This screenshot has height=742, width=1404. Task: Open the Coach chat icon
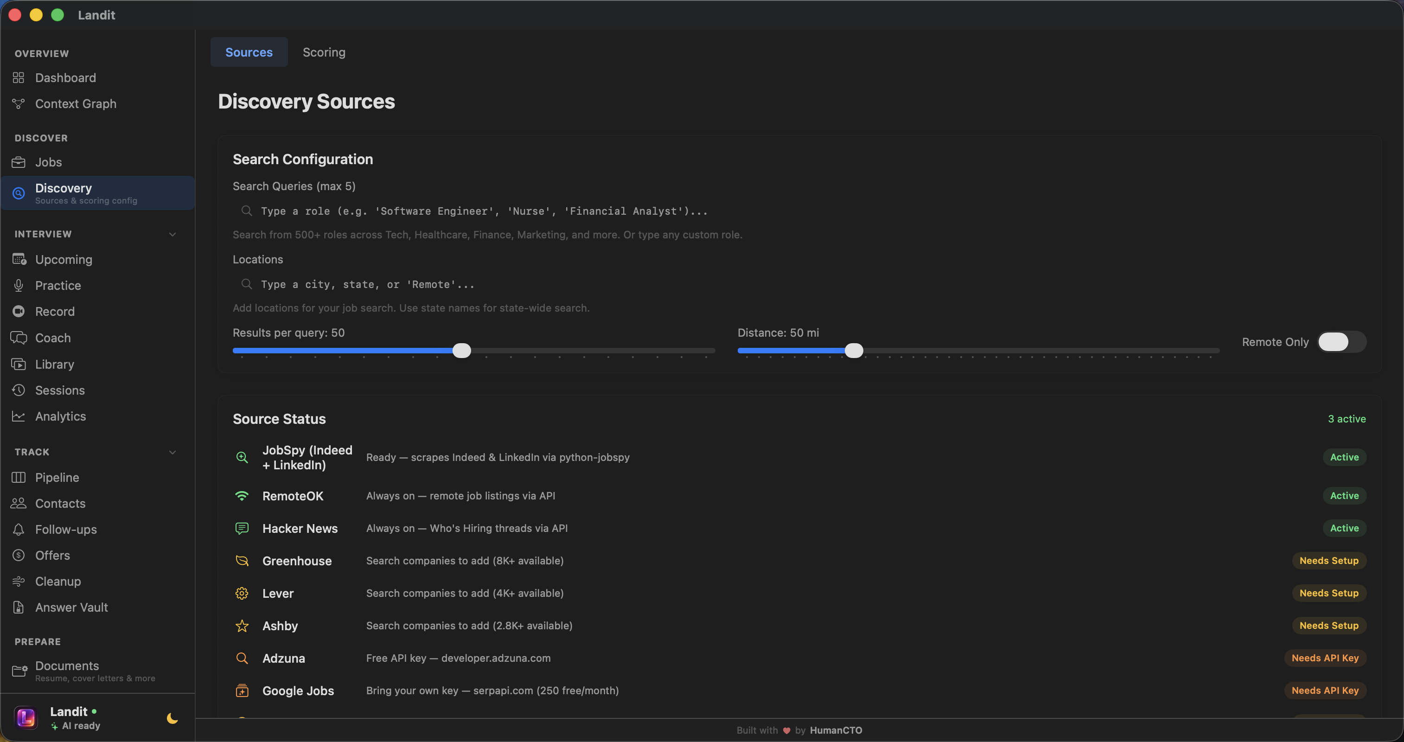click(19, 338)
